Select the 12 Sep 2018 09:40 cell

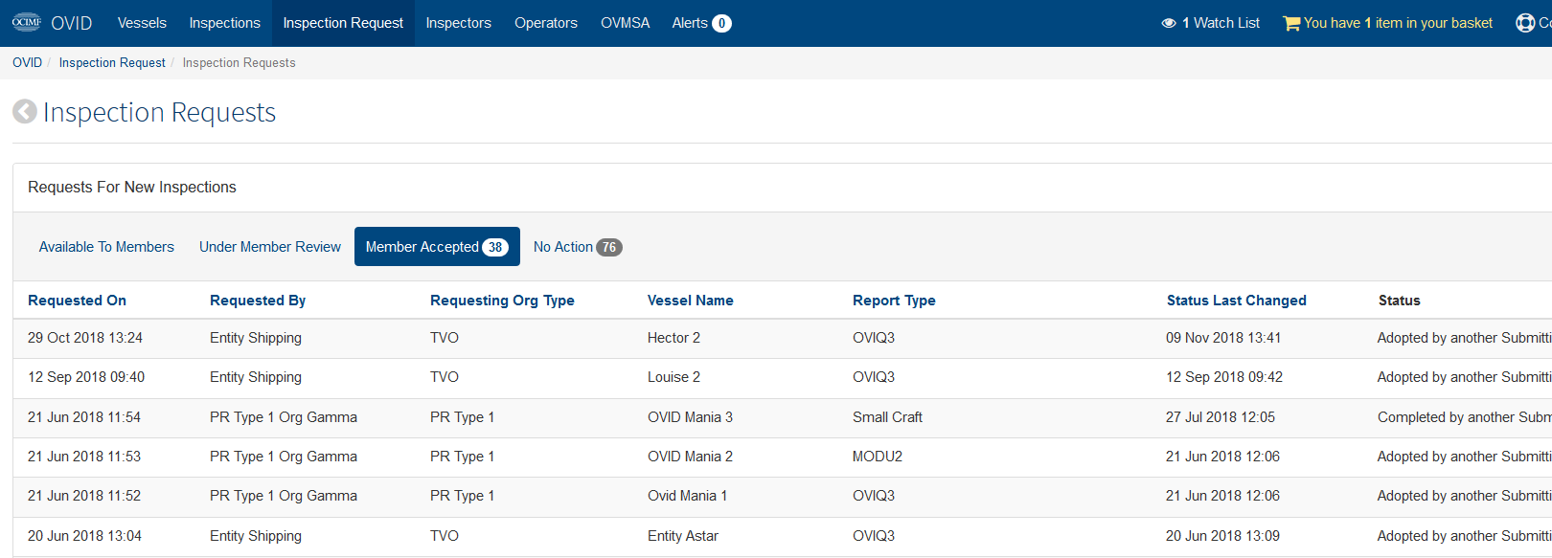86,377
